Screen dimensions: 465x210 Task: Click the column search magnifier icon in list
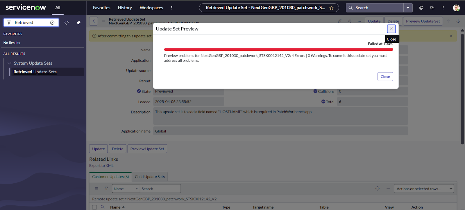[103, 207]
